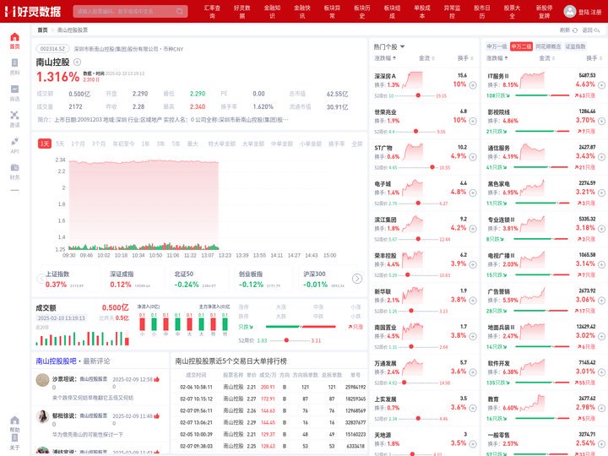Add ST广物 with its plus icon

click(x=473, y=157)
